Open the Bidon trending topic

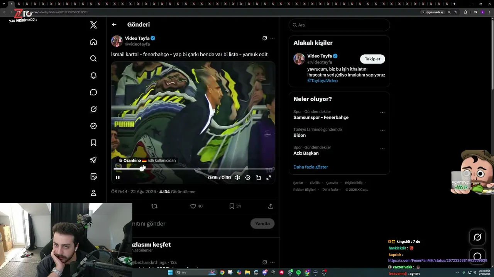point(299,135)
